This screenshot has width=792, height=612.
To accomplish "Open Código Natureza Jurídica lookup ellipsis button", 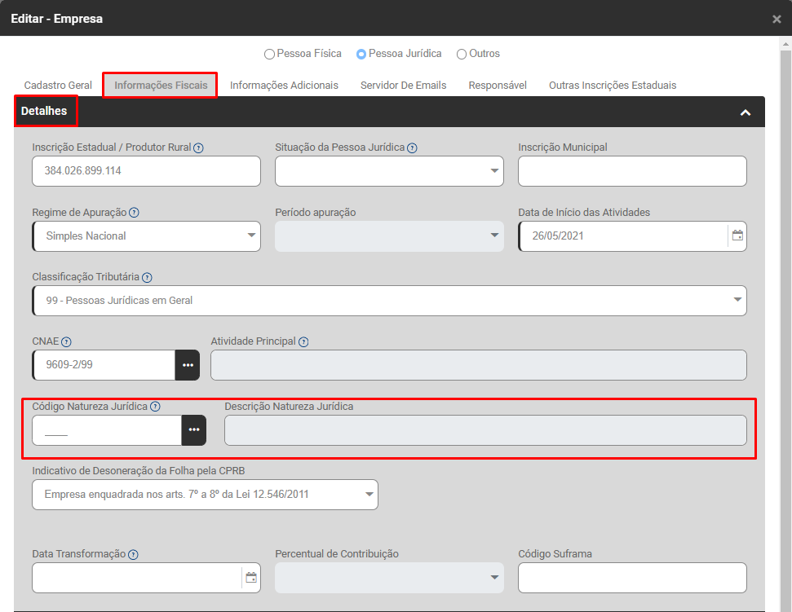I will pyautogui.click(x=194, y=430).
